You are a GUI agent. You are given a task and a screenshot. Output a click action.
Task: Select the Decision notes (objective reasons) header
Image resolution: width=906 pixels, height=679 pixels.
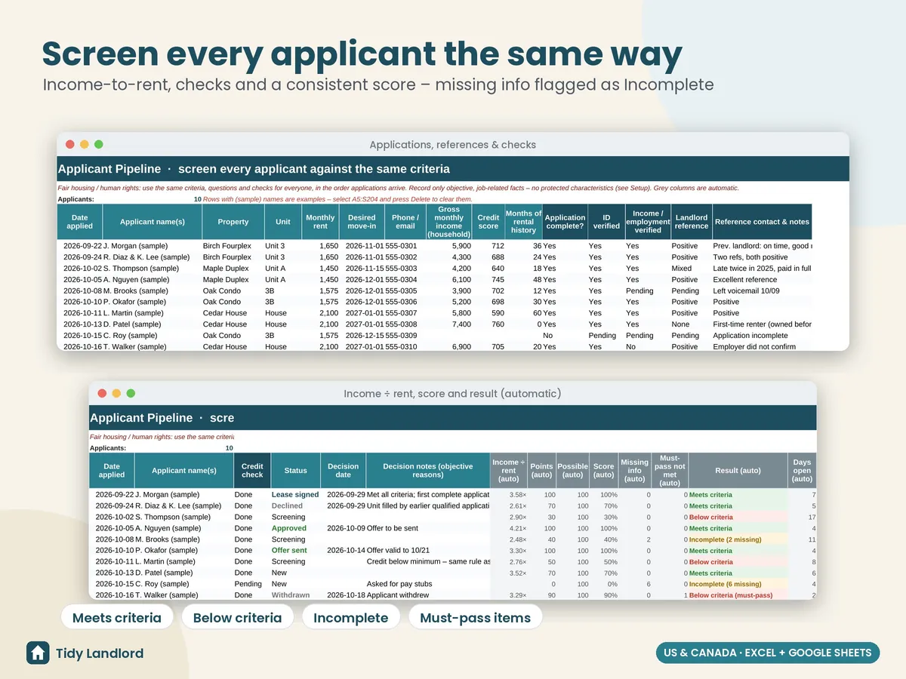click(428, 470)
